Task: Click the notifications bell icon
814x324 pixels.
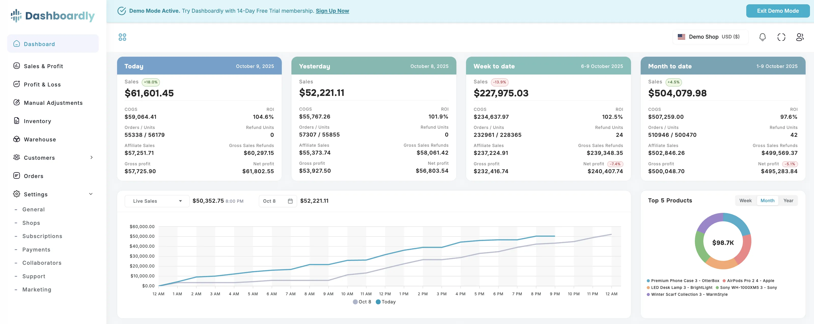Action: pos(763,37)
